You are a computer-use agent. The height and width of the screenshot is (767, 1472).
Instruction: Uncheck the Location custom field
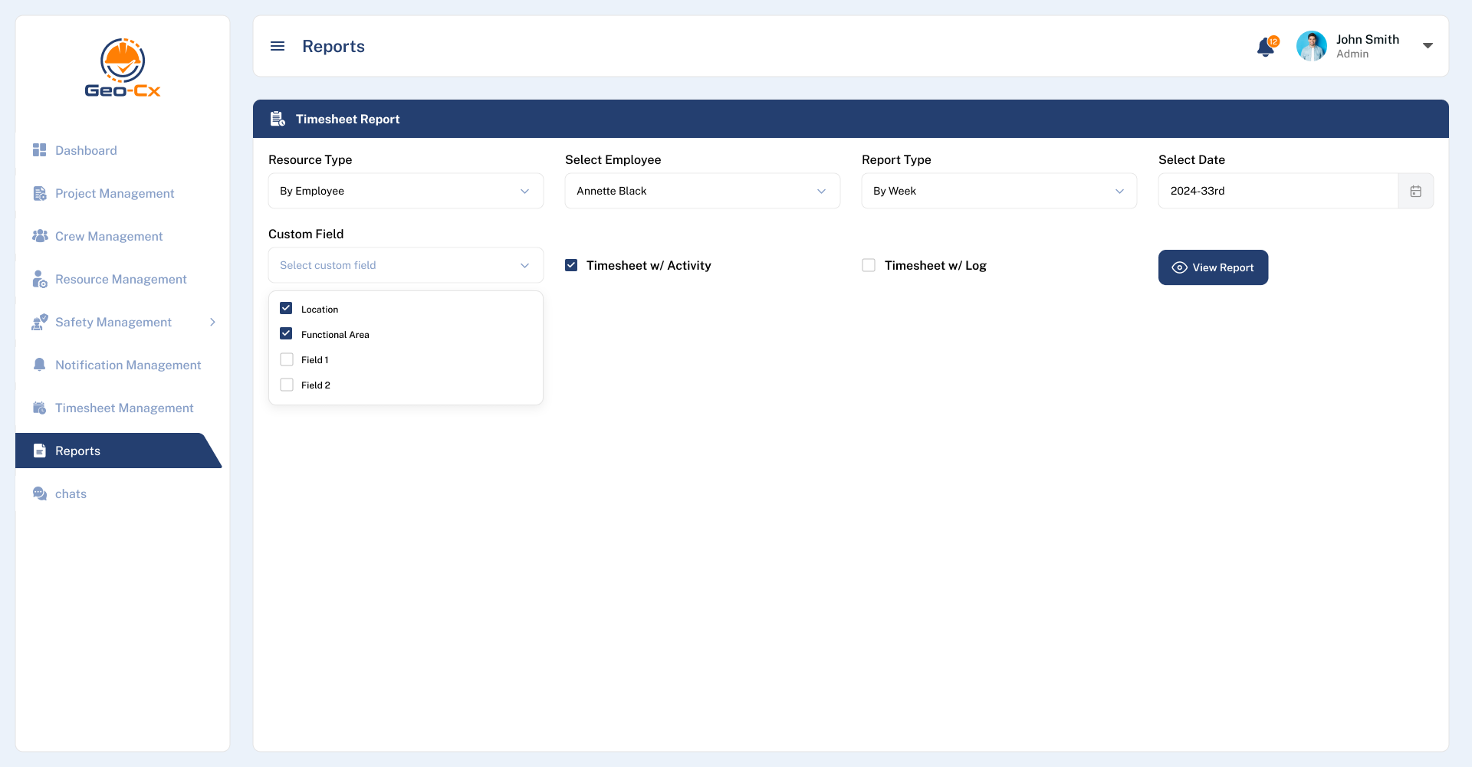point(286,308)
